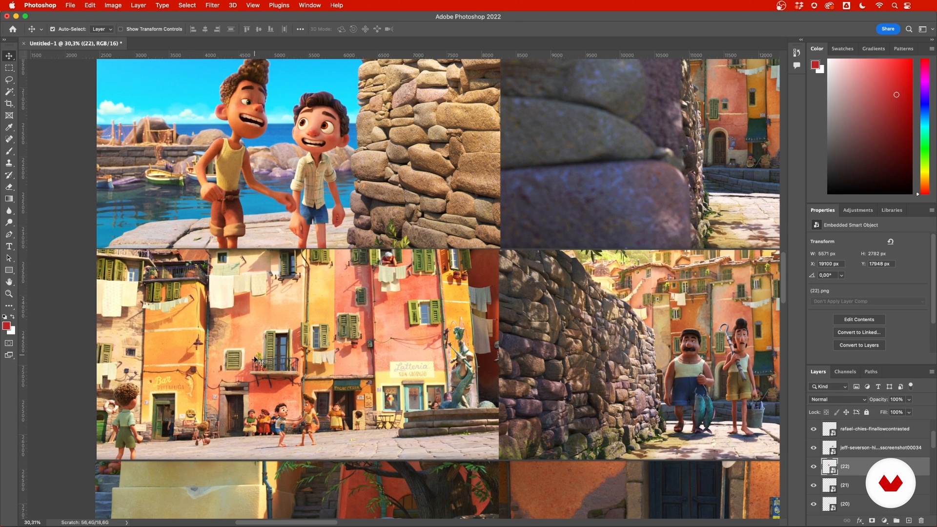Select the Hand tool
The width and height of the screenshot is (937, 527).
pyautogui.click(x=9, y=282)
